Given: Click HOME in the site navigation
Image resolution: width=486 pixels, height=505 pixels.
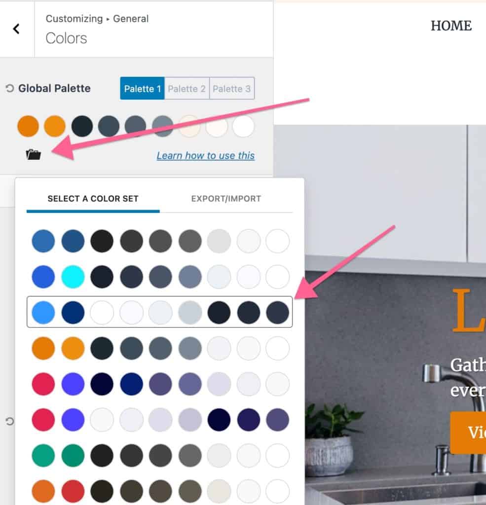Looking at the screenshot, I should 451,26.
